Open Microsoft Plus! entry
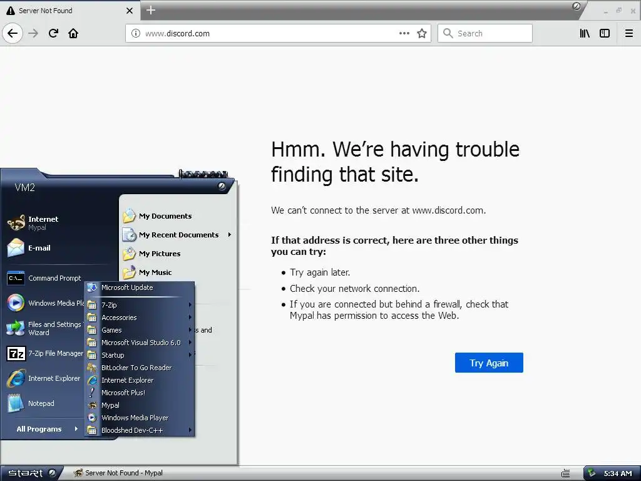641x481 pixels. 140,393
